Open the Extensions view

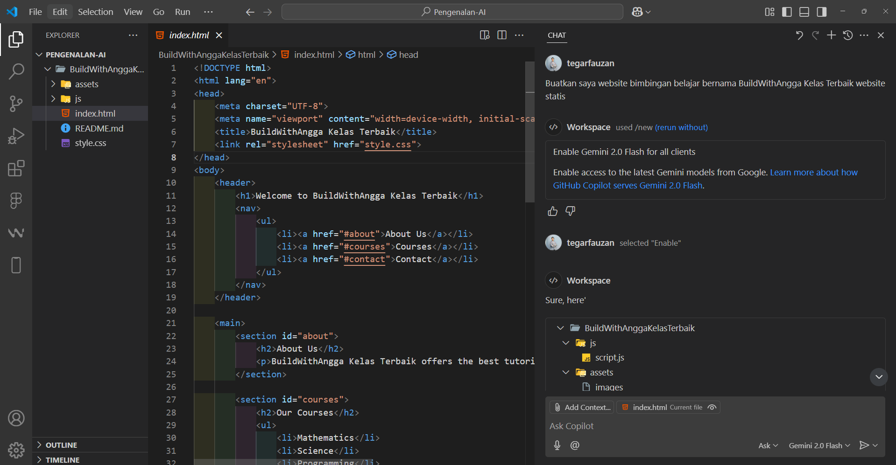click(16, 168)
